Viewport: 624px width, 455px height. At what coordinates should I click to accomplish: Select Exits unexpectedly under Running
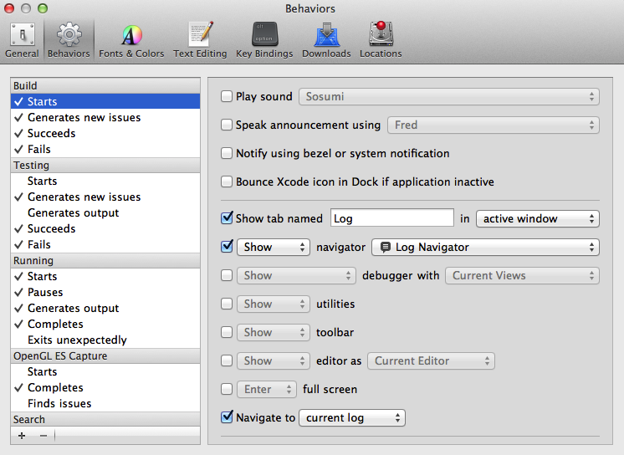[77, 340]
